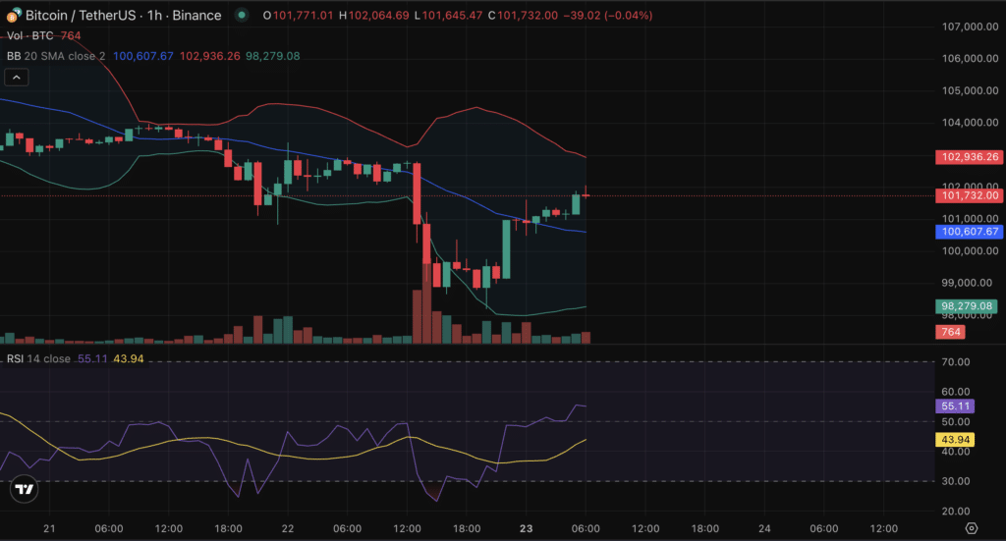Viewport: 1006px width, 541px height.
Task: Click the low price L 101,645.47 value
Action: point(448,16)
